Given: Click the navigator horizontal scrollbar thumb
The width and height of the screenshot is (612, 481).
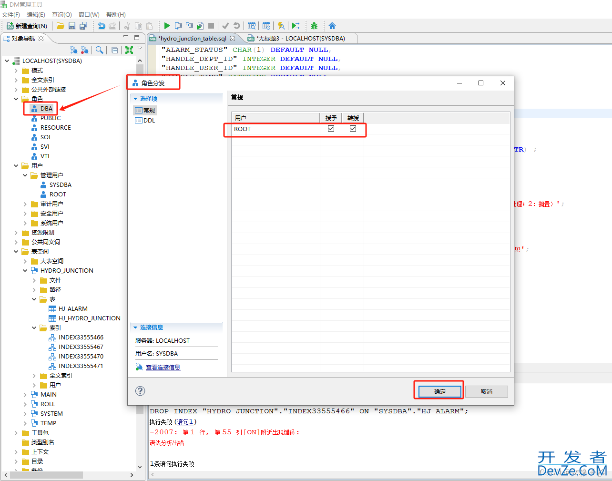Looking at the screenshot, I should point(47,475).
